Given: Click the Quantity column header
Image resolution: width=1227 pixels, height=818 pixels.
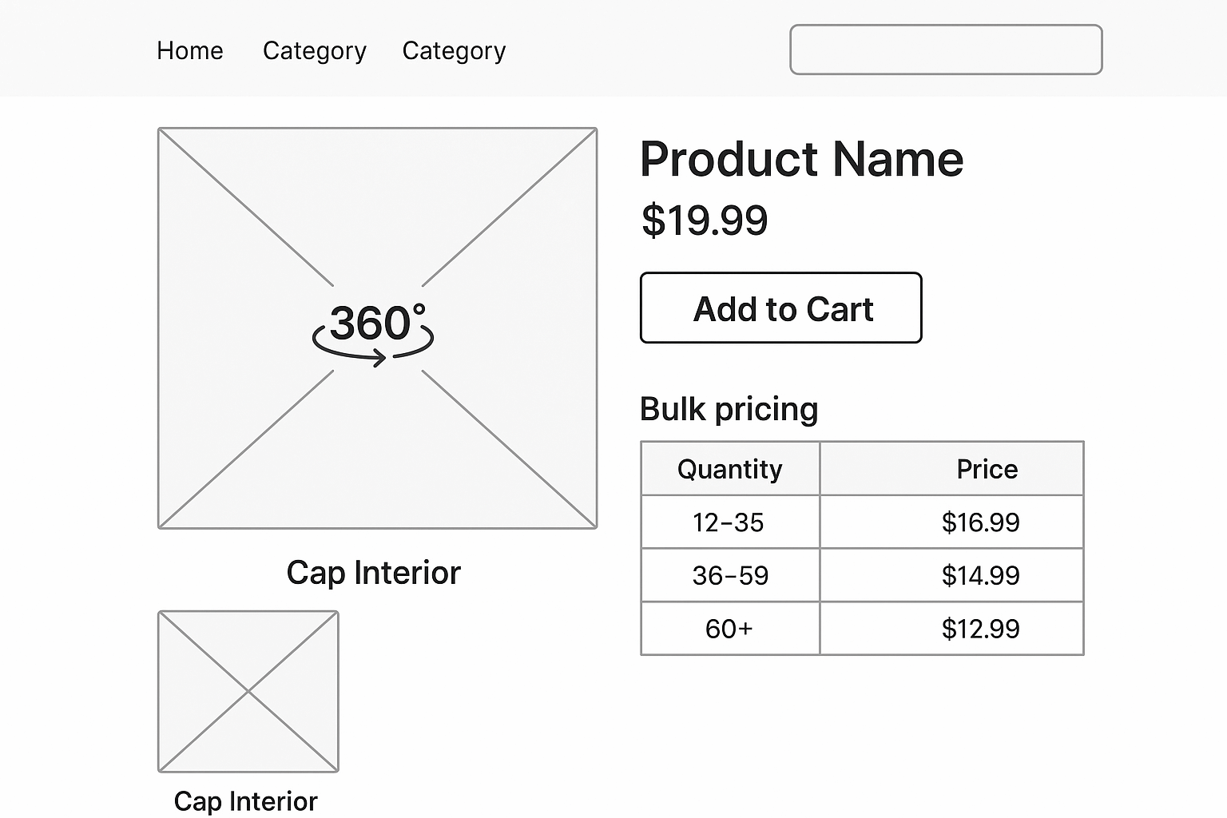Looking at the screenshot, I should (729, 469).
